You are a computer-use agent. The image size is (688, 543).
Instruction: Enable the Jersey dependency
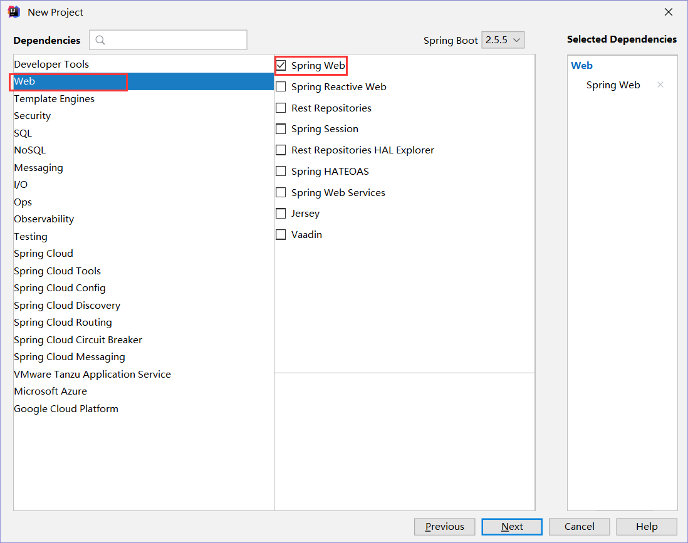pos(281,213)
